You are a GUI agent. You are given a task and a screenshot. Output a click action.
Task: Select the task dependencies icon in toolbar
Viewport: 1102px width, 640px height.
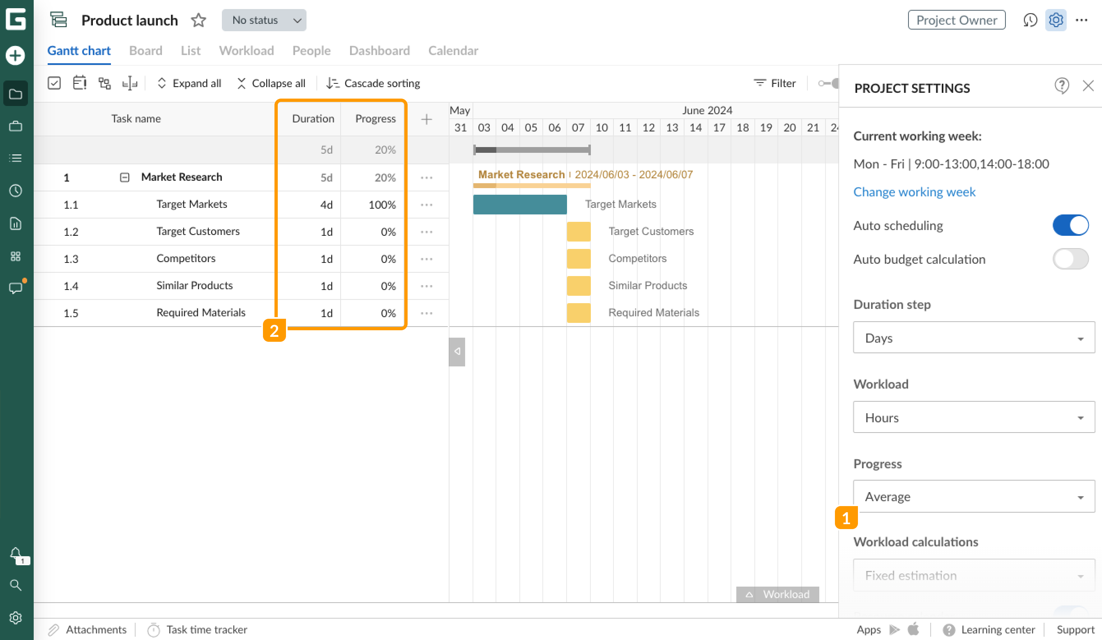click(x=104, y=83)
